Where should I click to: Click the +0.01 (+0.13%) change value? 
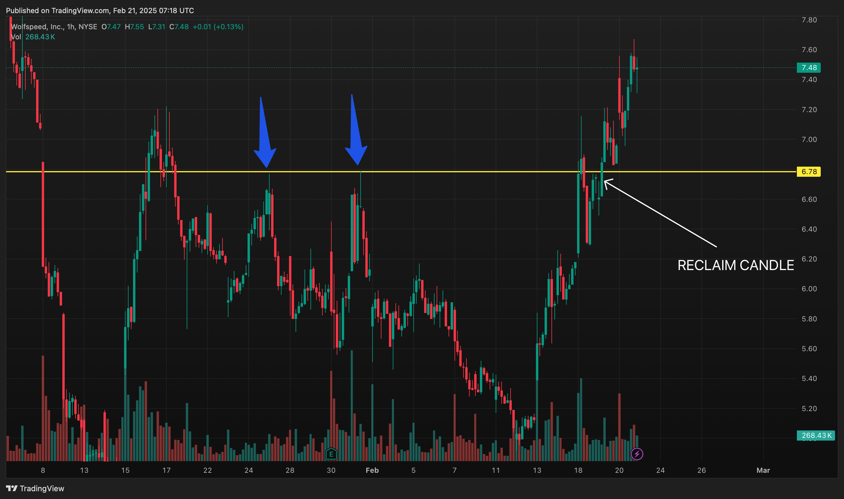pyautogui.click(x=218, y=27)
